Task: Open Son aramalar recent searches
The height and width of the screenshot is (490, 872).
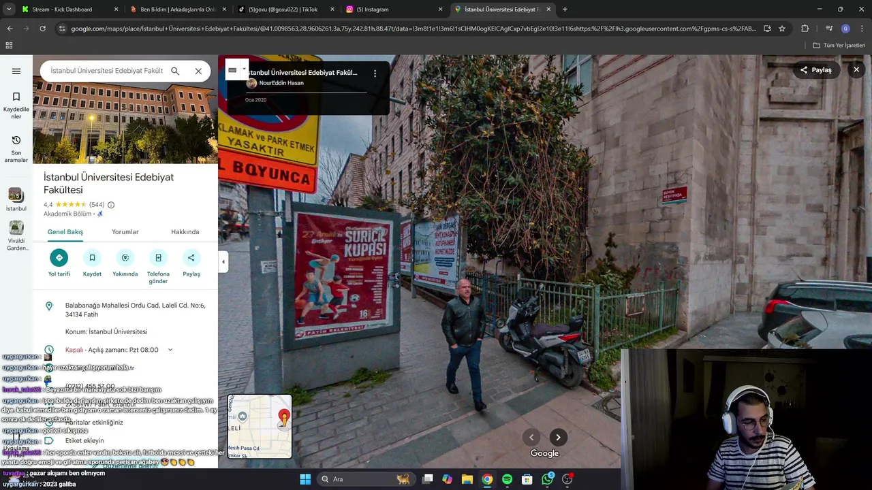Action: click(x=16, y=149)
